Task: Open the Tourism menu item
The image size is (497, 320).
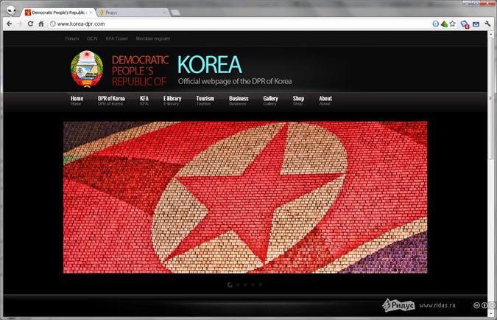Action: 205,100
